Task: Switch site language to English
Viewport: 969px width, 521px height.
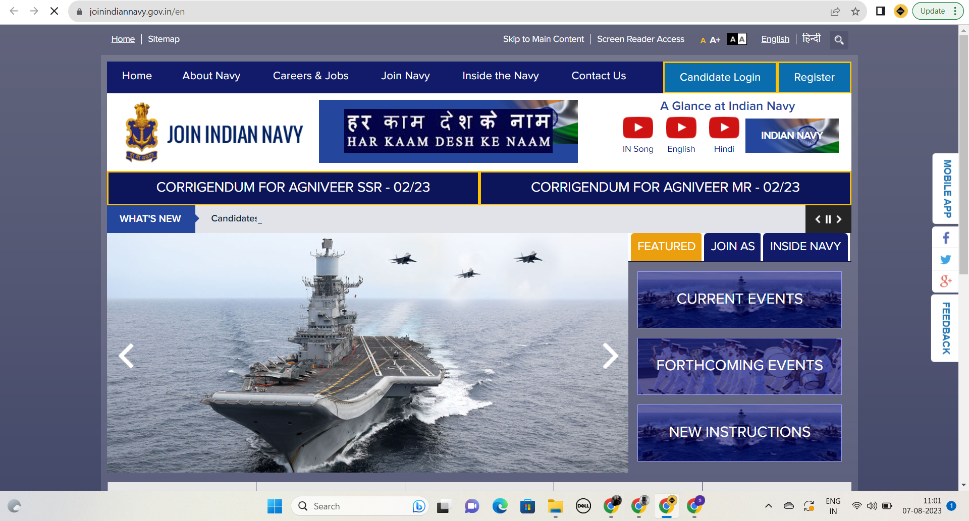Action: [775, 39]
